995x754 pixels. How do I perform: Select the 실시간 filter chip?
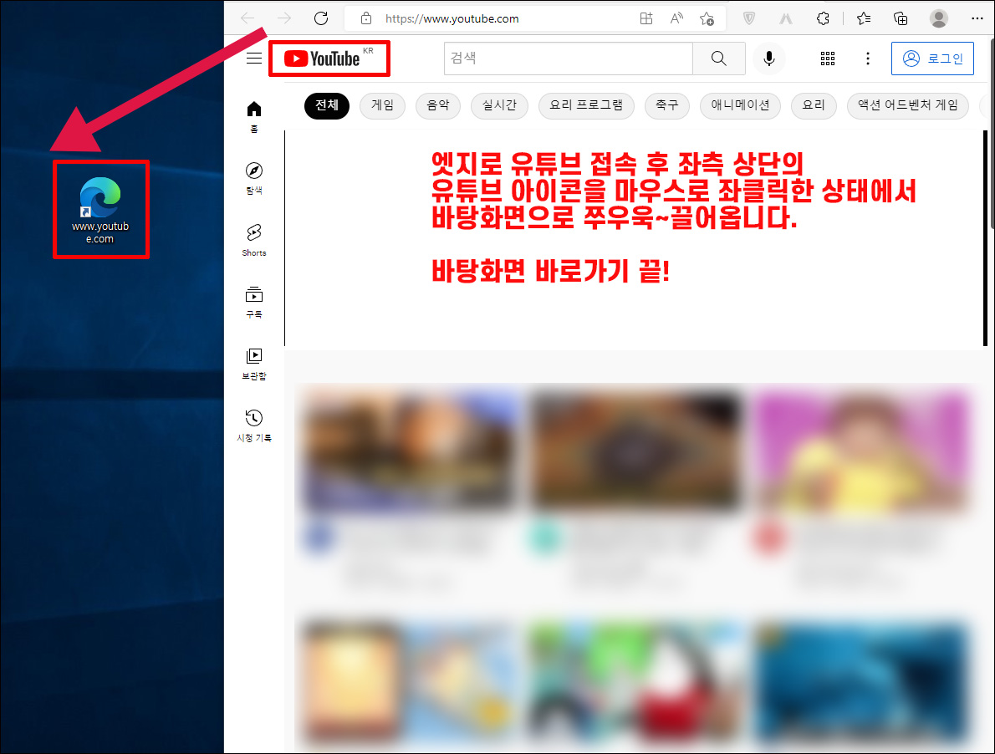point(499,105)
